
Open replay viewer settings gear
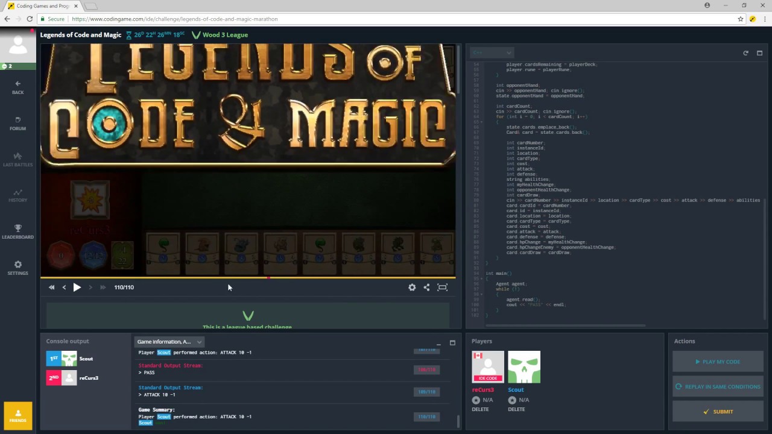(x=412, y=288)
